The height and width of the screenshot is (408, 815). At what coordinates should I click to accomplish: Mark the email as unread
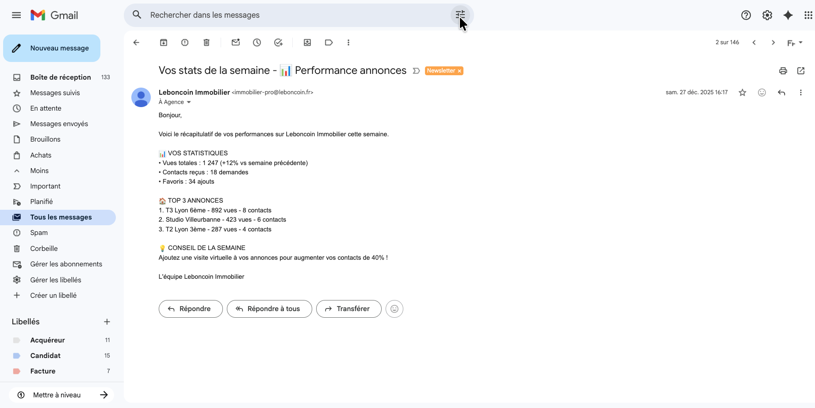coord(236,42)
